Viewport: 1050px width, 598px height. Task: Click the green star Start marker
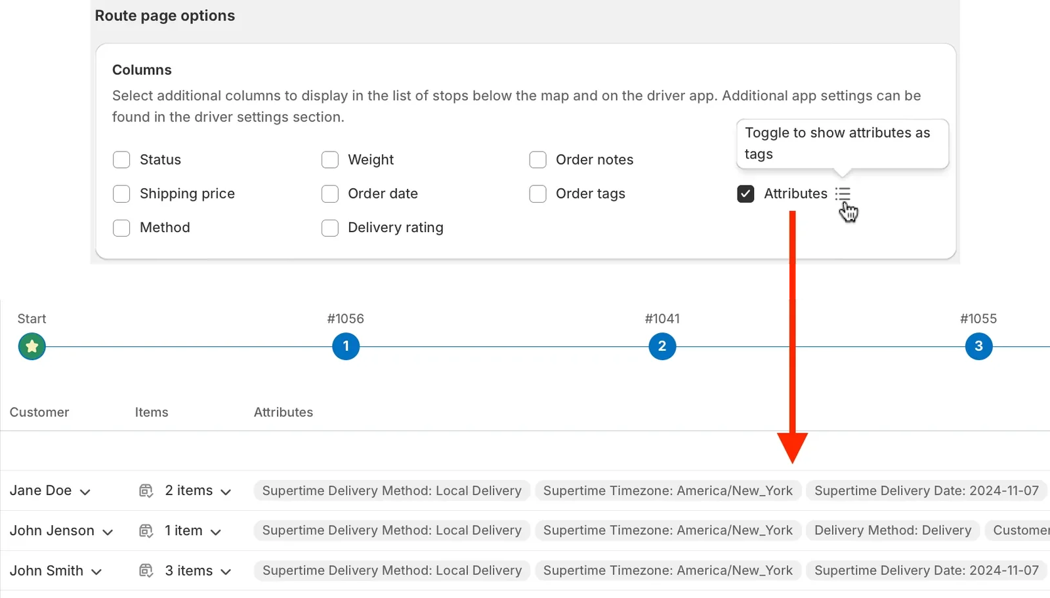point(32,346)
